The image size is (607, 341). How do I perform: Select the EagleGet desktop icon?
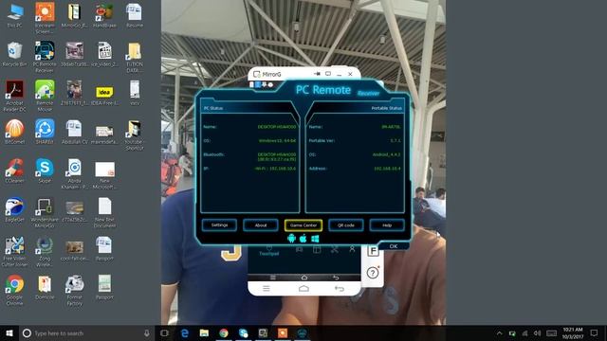click(x=15, y=209)
